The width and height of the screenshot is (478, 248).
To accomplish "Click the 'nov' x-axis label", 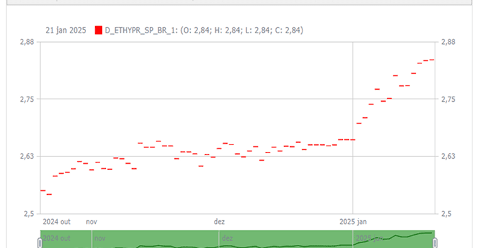I will pos(91,222).
